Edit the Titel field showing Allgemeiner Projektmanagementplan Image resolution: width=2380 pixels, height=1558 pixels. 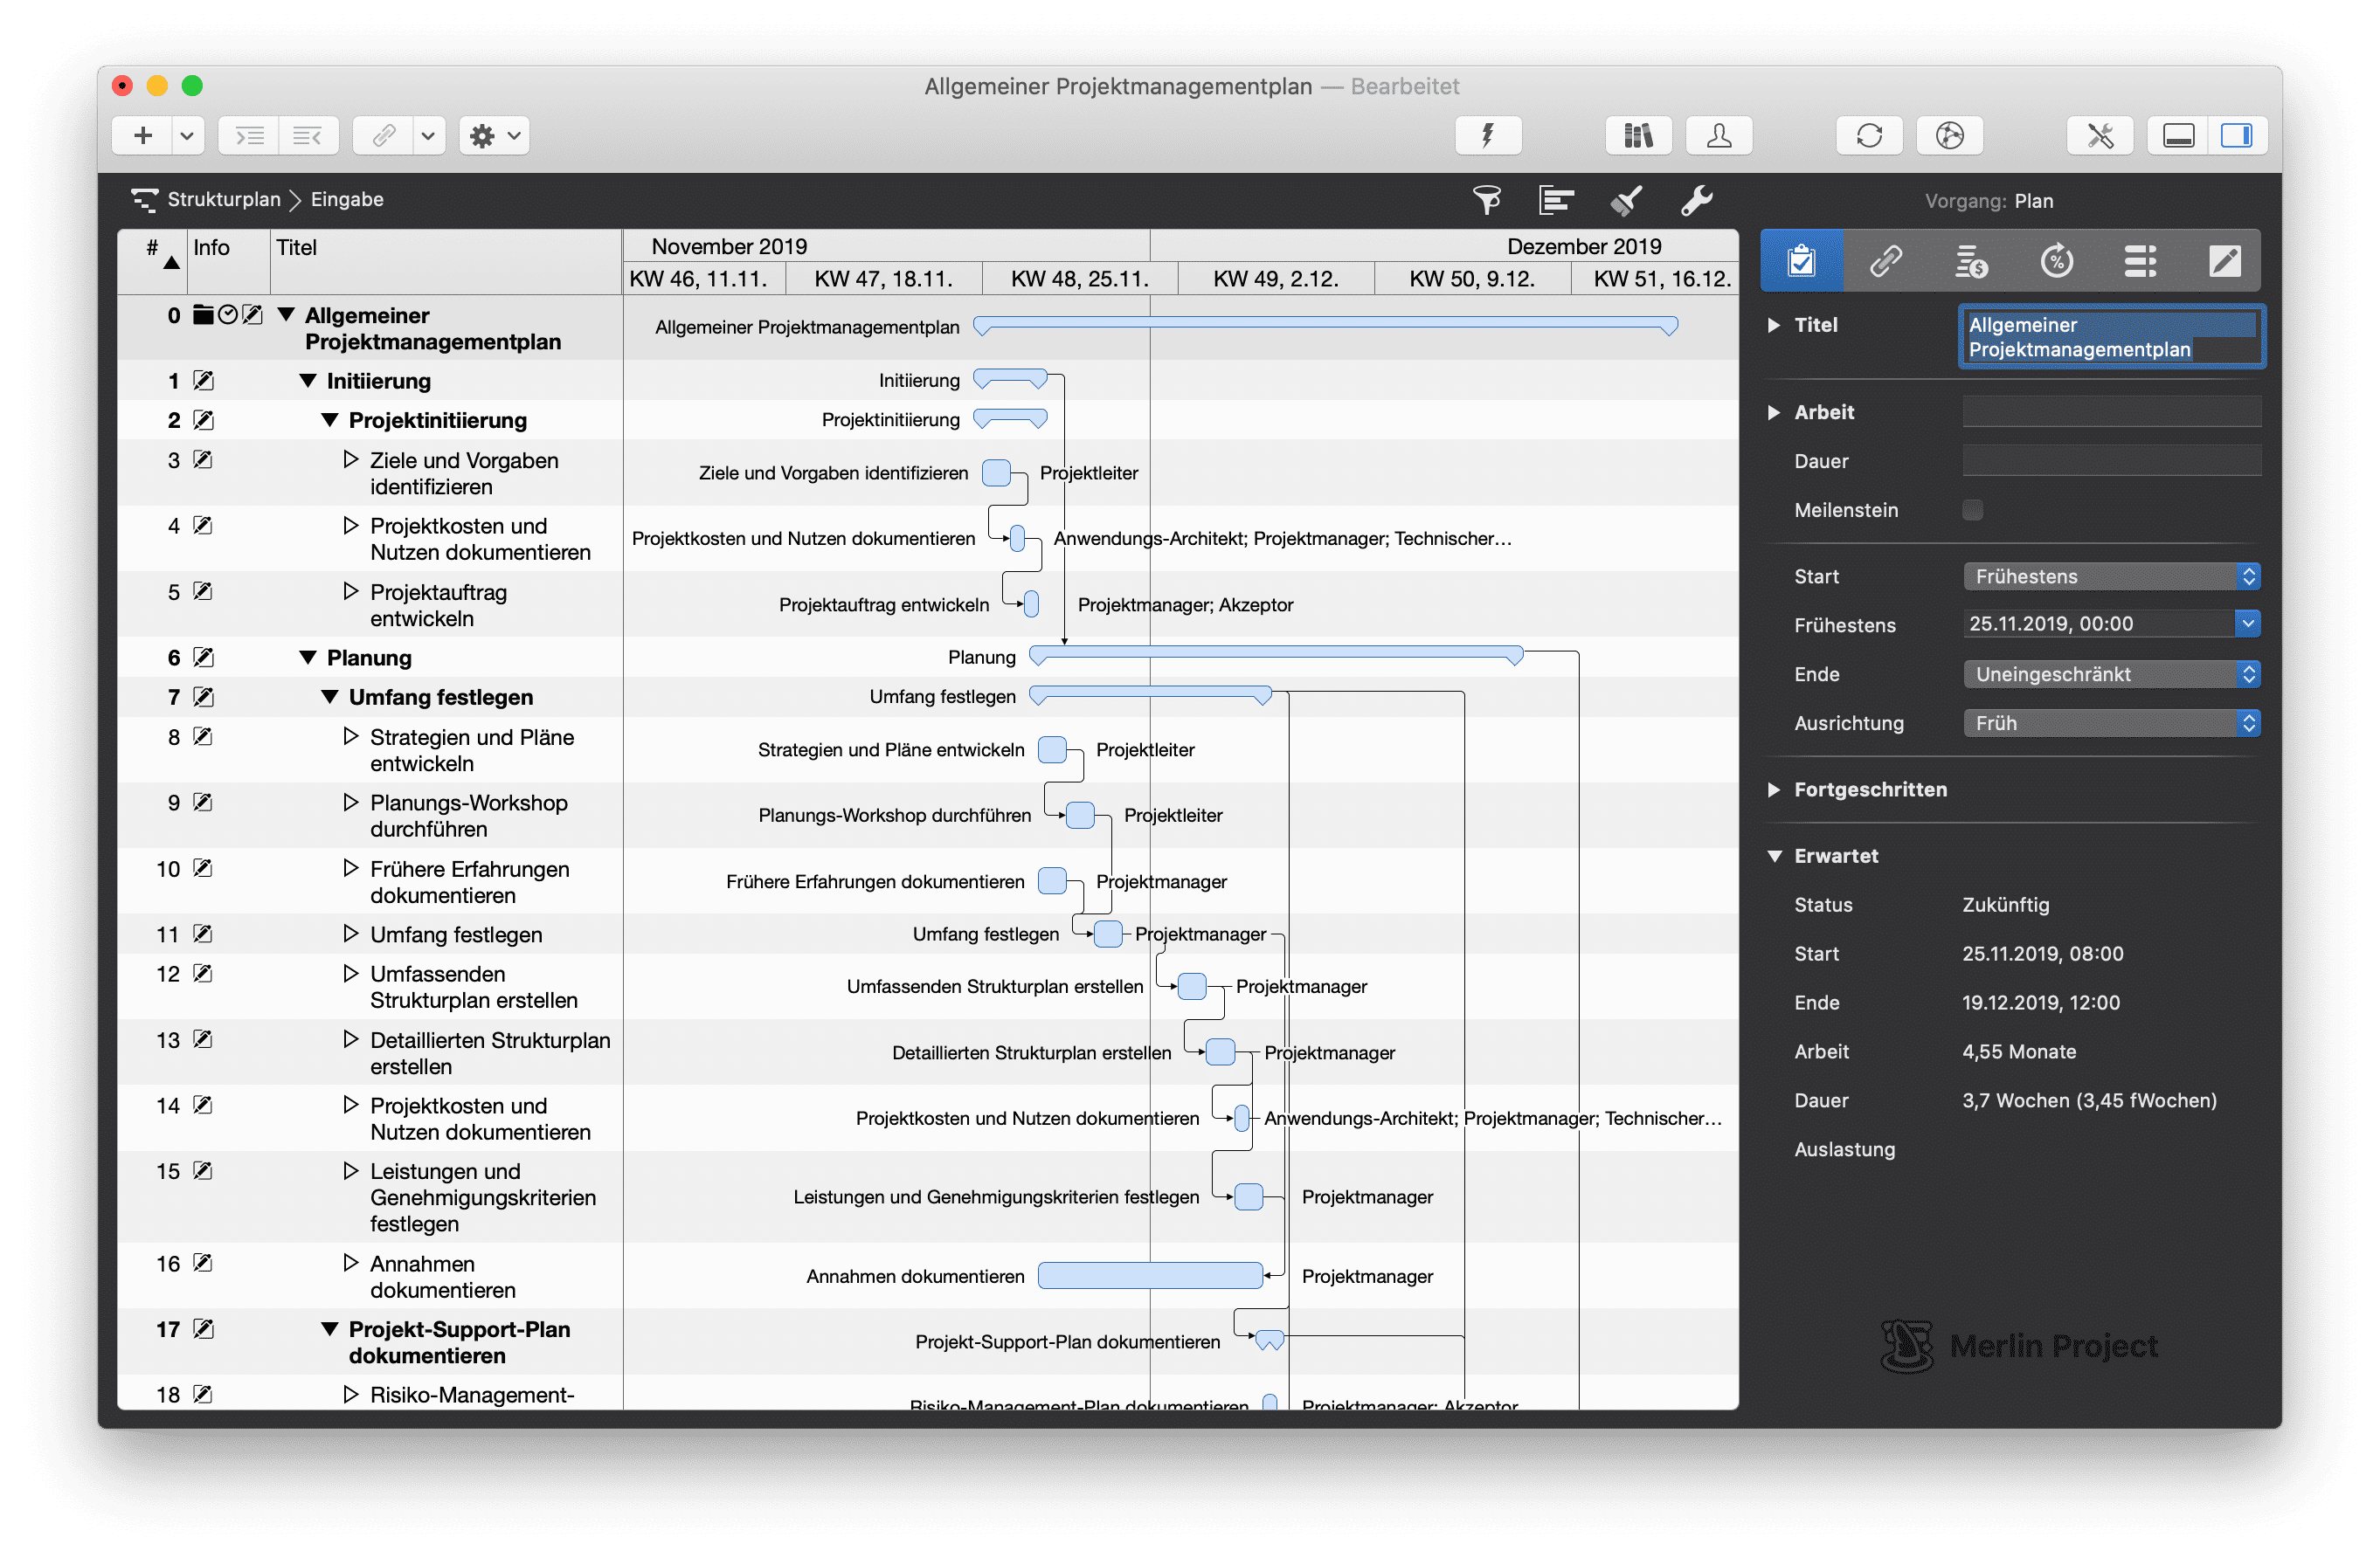pyautogui.click(x=2111, y=337)
